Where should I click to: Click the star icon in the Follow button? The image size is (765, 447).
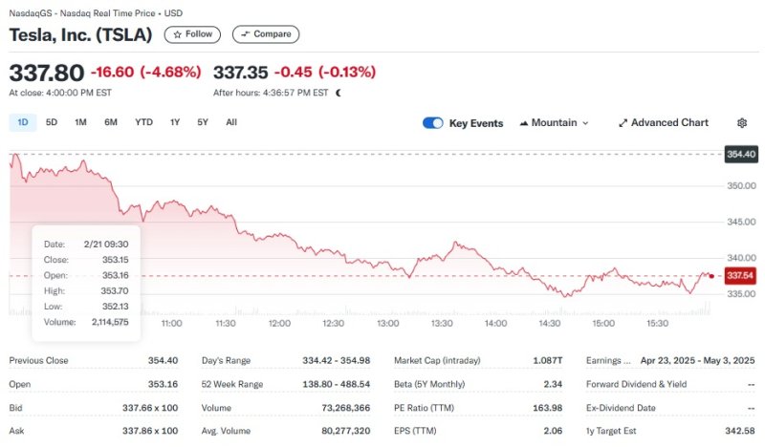pyautogui.click(x=177, y=34)
